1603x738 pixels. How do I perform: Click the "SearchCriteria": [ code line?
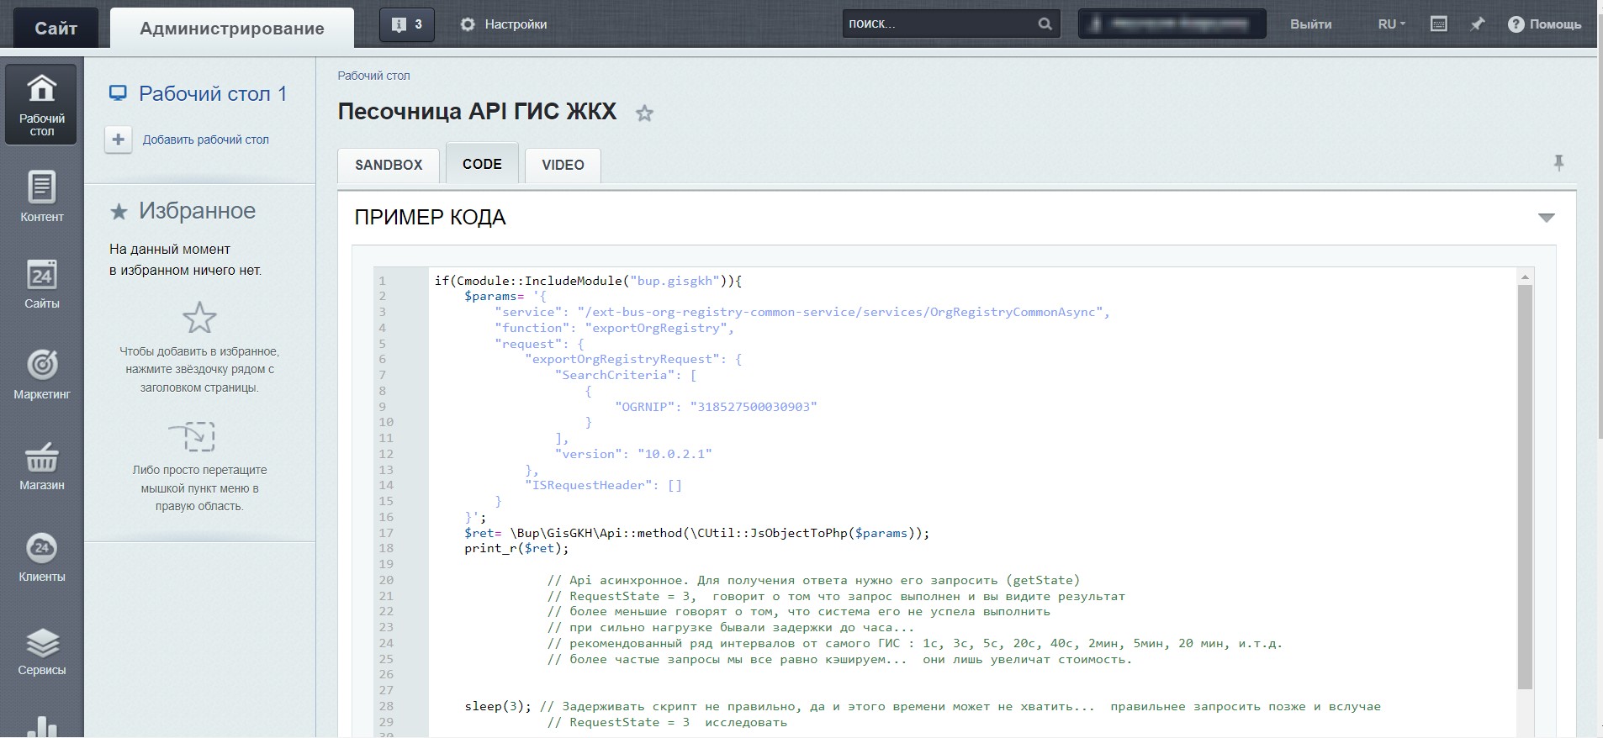[626, 375]
